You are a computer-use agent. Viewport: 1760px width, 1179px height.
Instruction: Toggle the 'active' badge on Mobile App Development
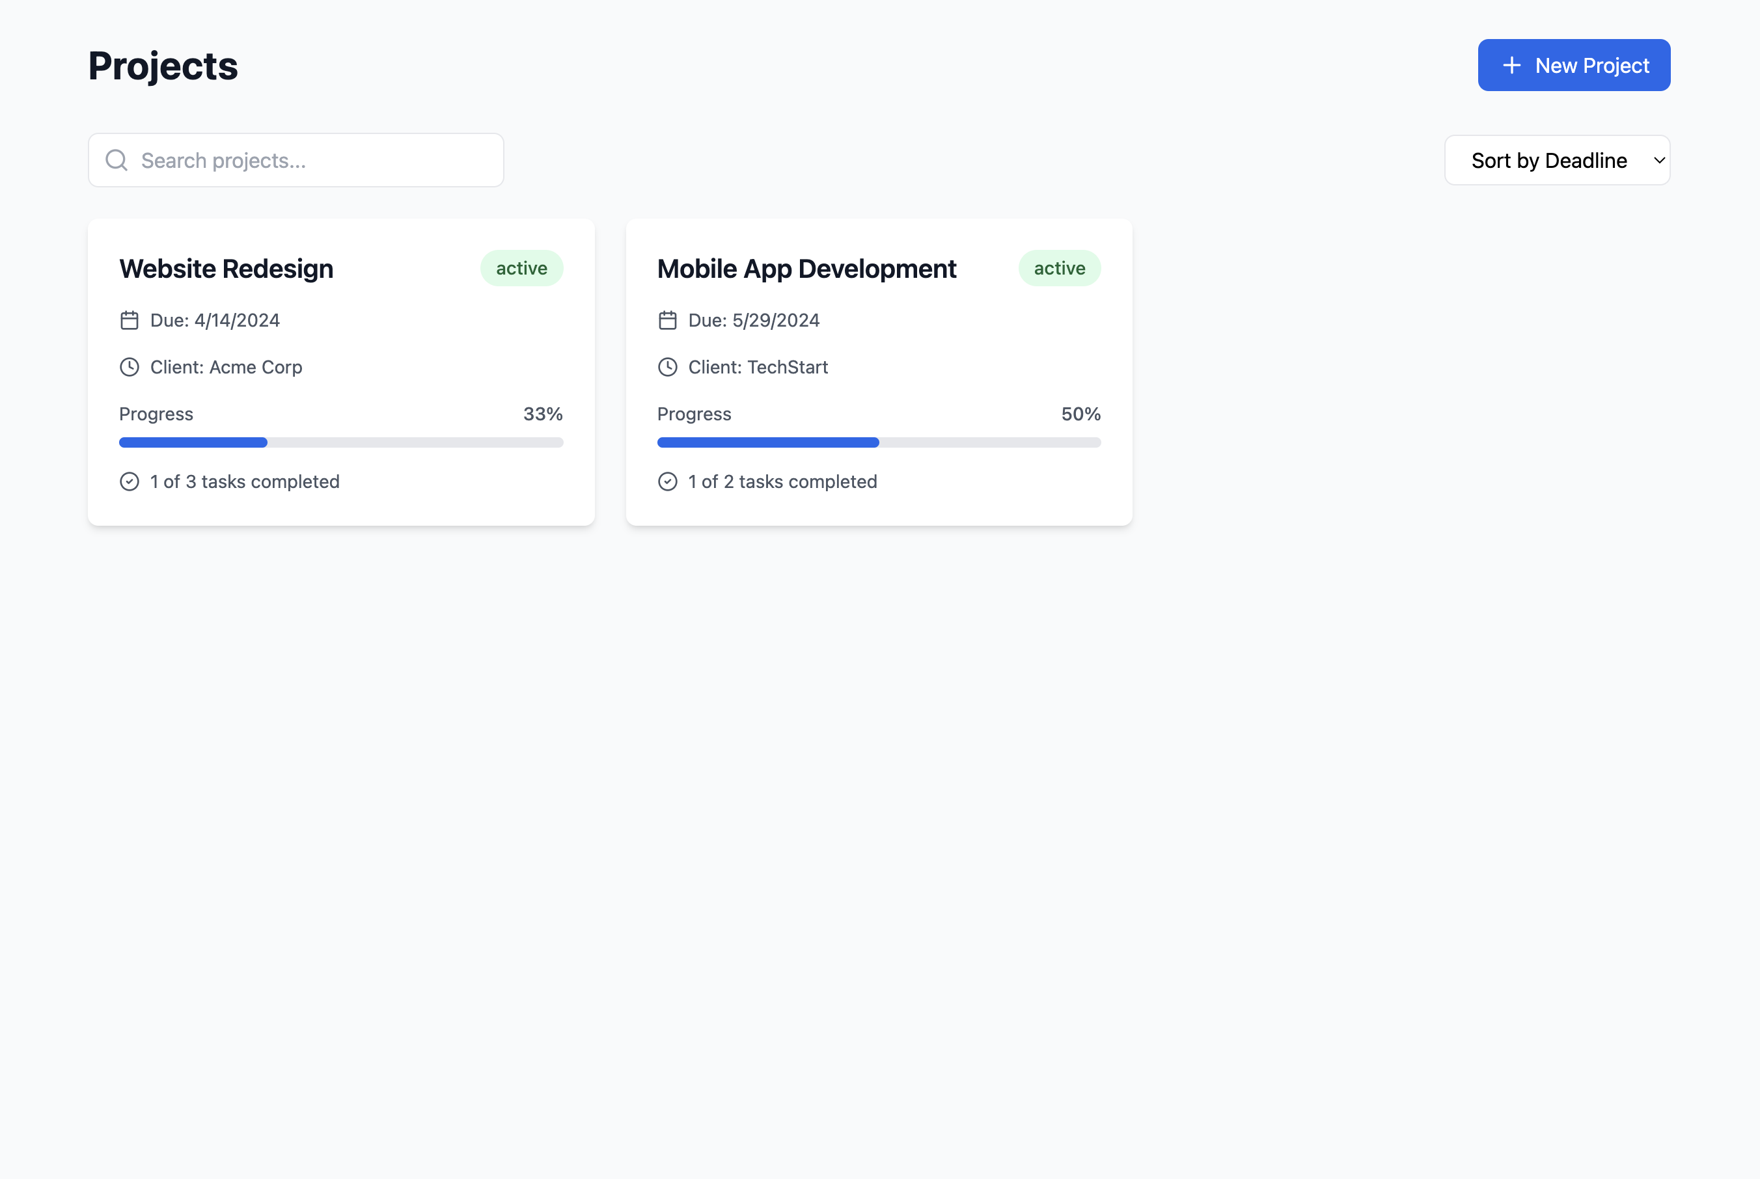pyautogui.click(x=1059, y=267)
